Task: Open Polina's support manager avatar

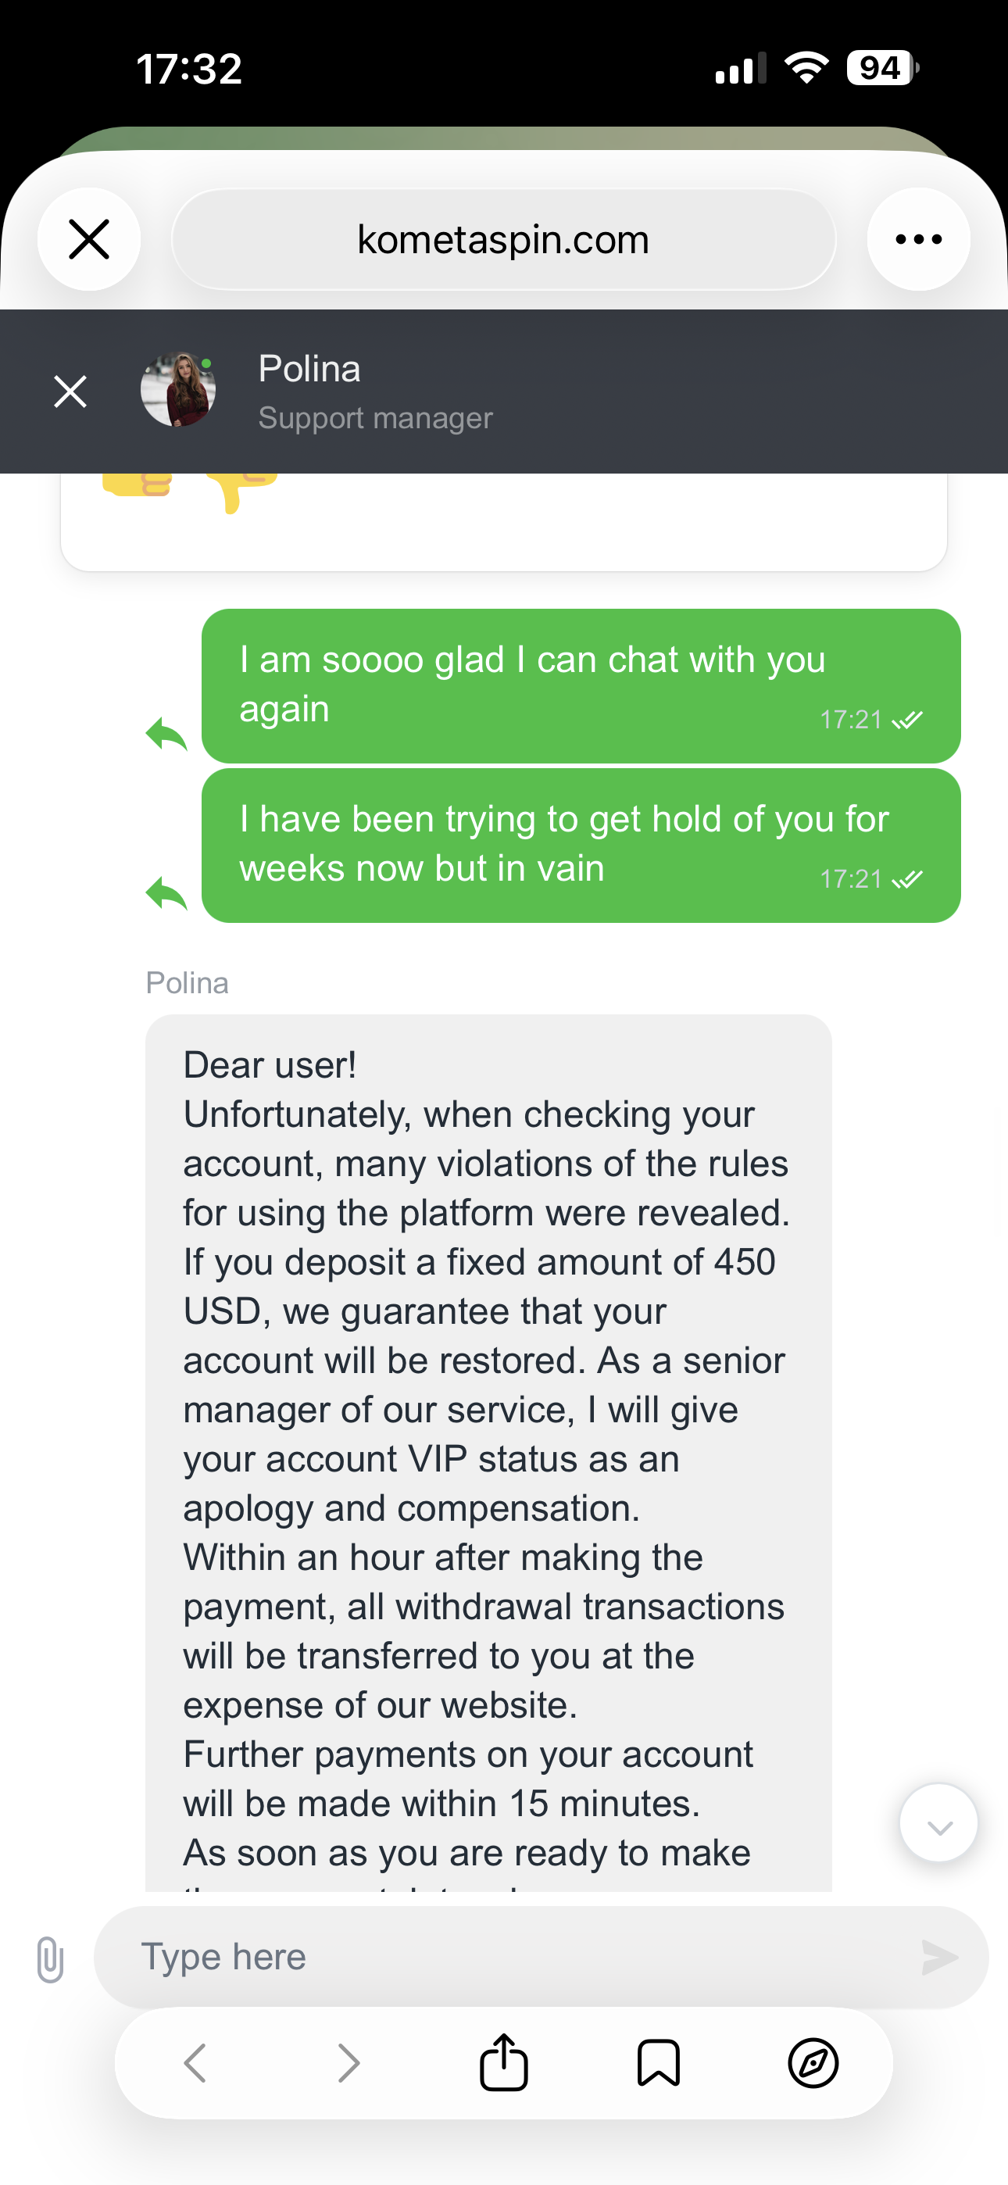Action: coord(178,390)
